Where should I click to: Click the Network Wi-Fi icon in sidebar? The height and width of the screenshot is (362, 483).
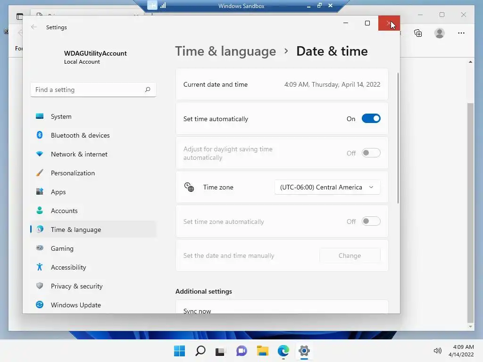coord(40,154)
